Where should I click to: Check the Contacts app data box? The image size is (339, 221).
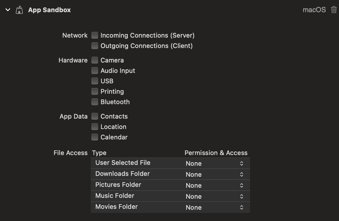click(95, 116)
